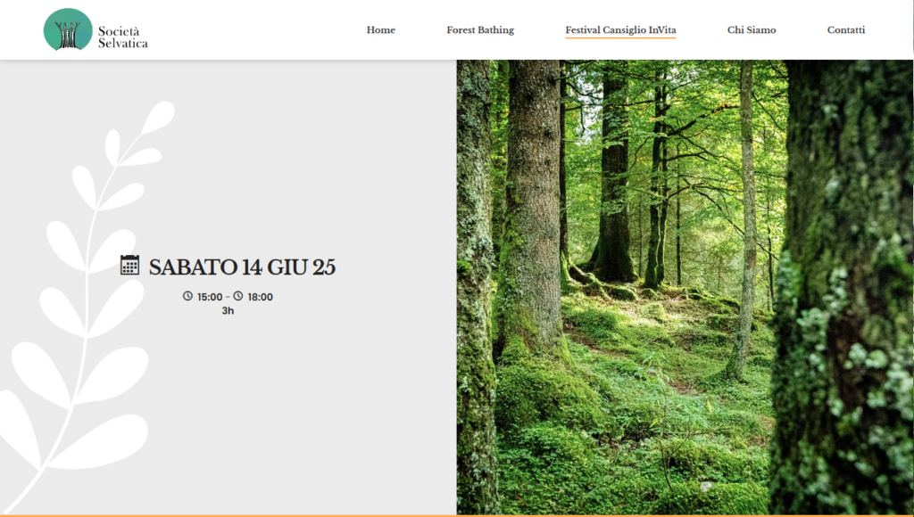This screenshot has width=914, height=517.
Task: Select Festival Cansiglio InVita menu item
Action: point(621,29)
